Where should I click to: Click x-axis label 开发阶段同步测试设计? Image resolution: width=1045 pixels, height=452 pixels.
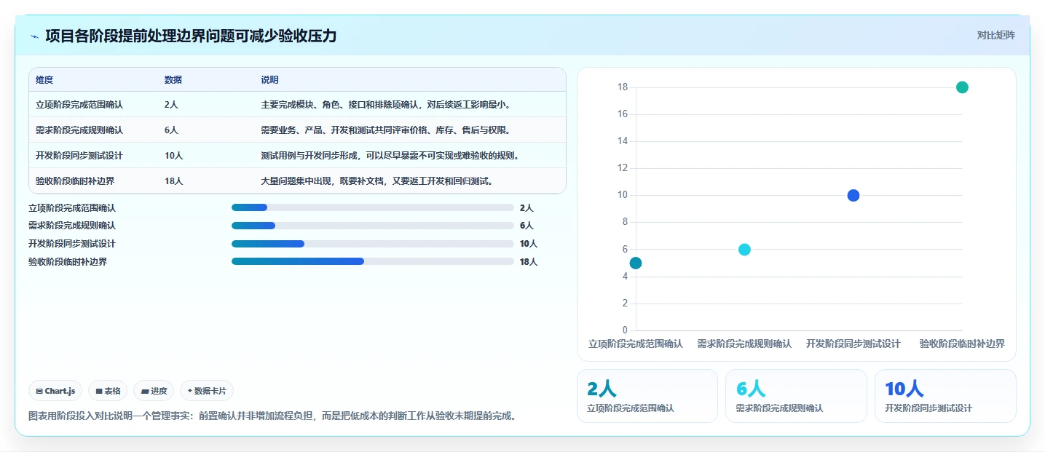point(853,344)
